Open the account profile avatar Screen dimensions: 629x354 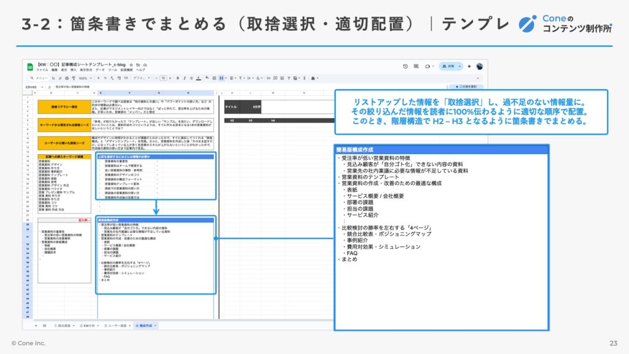pos(479,66)
